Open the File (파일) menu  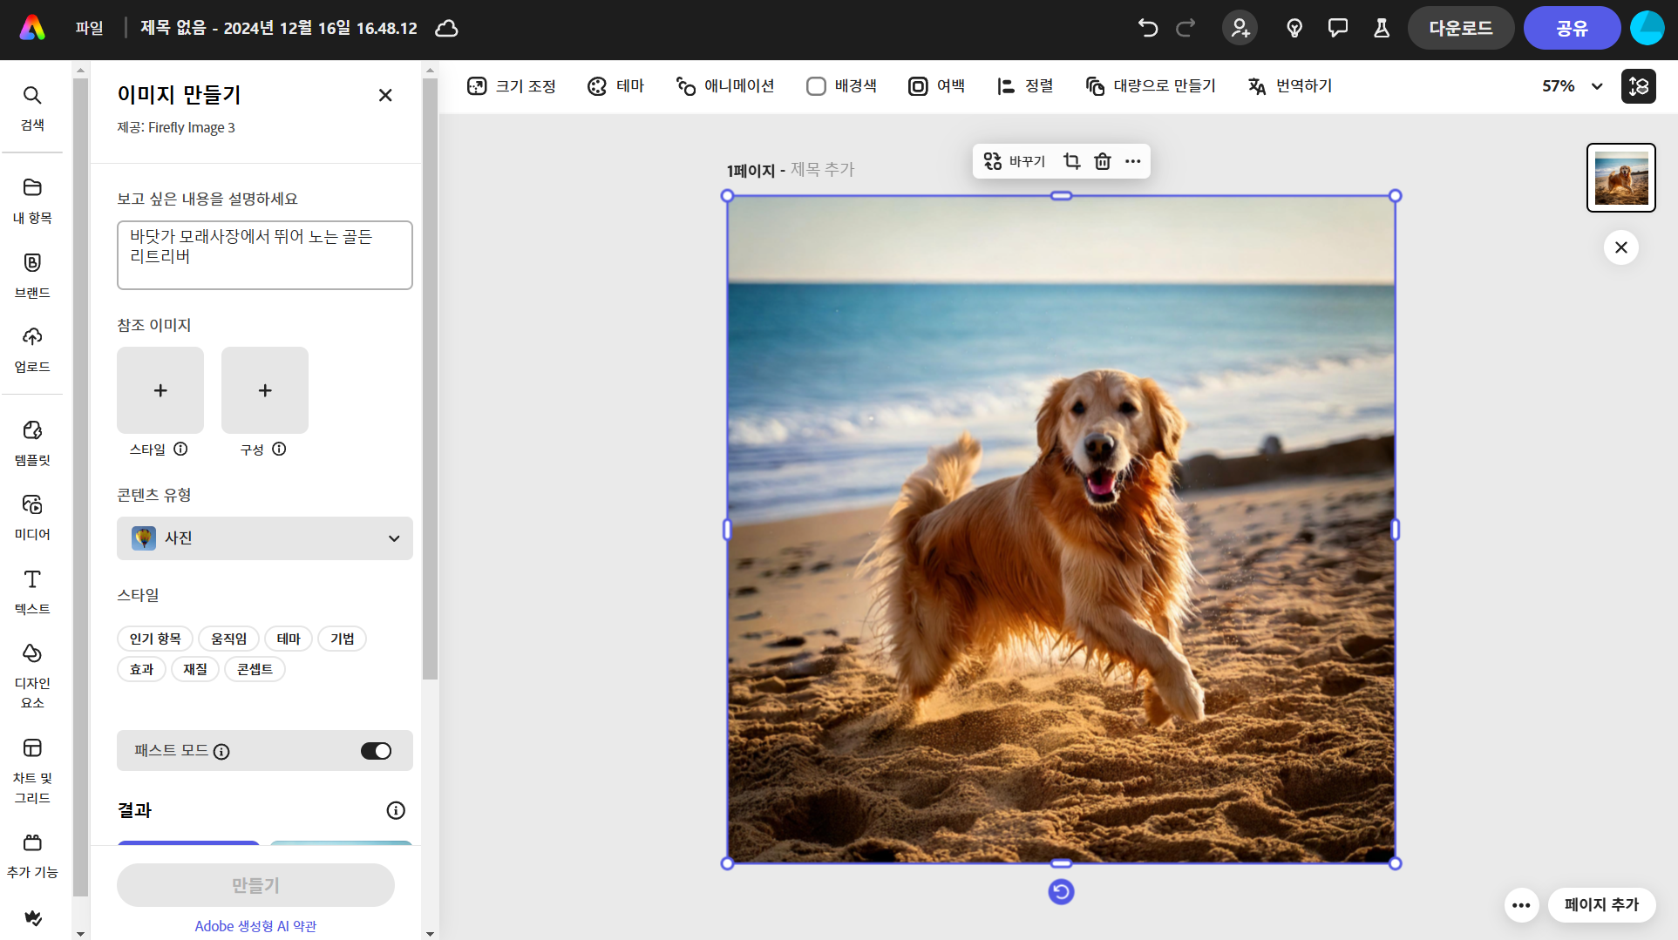(89, 28)
